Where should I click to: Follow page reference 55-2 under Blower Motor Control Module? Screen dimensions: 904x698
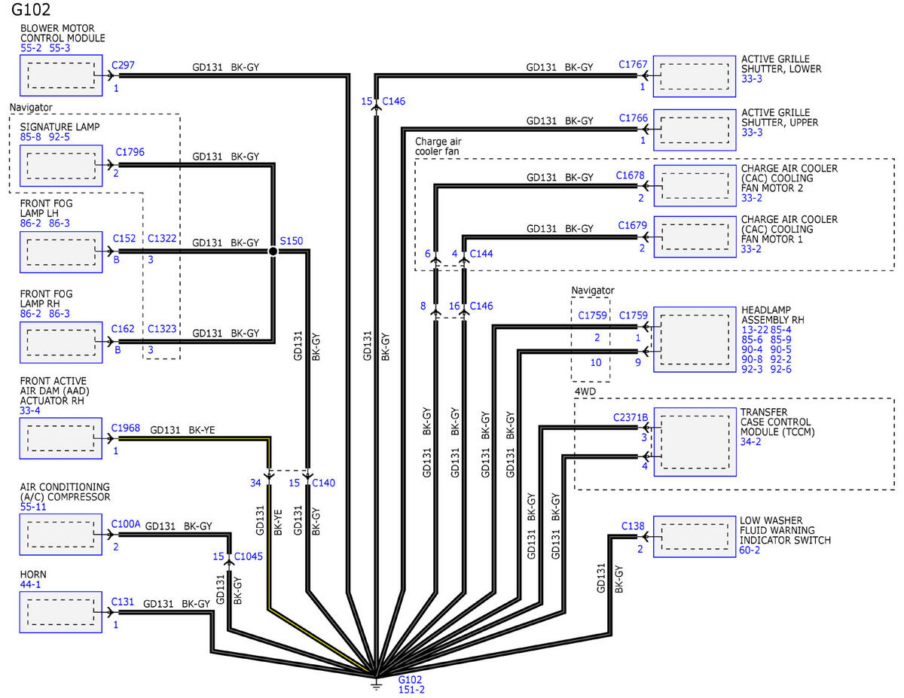coord(32,47)
